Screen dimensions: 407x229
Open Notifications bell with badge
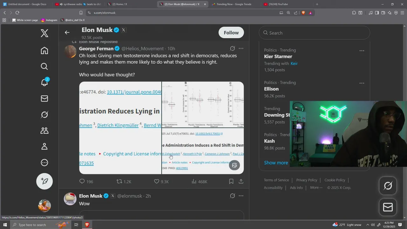tap(45, 82)
